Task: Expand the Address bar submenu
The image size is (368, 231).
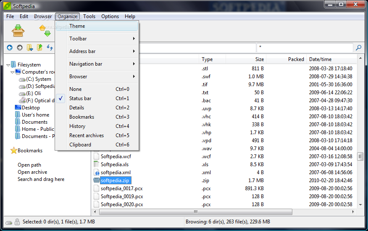Action: pos(97,51)
